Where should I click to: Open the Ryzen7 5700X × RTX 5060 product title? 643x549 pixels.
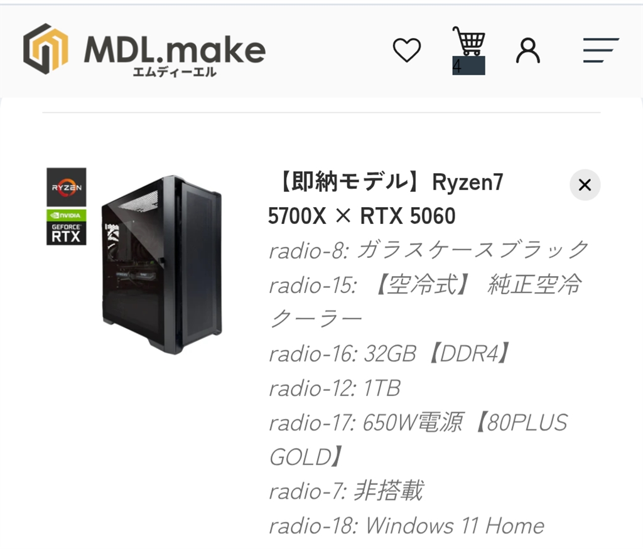coord(386,199)
